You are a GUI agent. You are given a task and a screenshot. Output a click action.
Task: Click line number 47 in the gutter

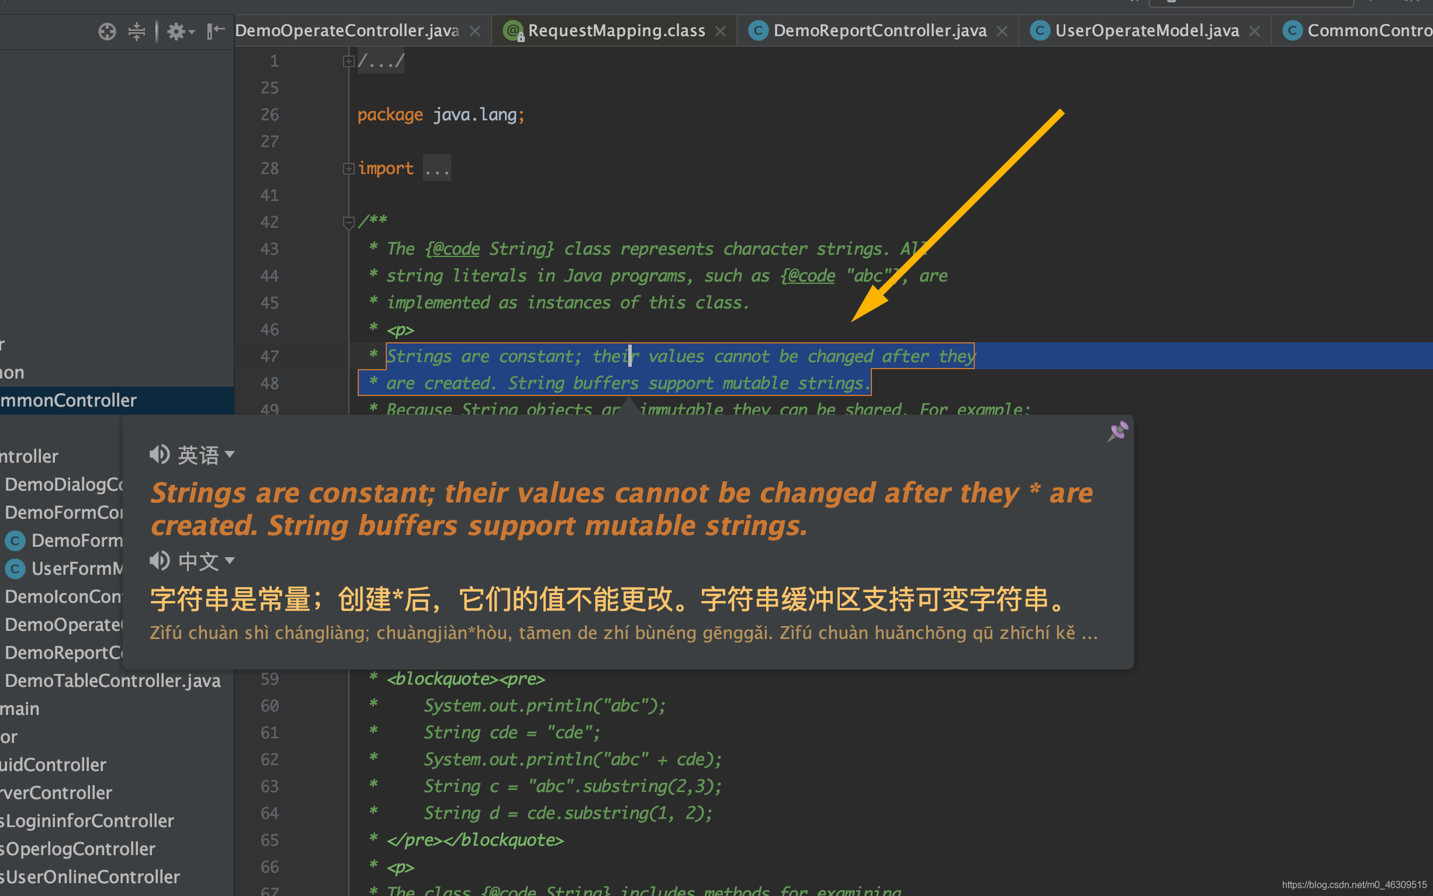[270, 356]
